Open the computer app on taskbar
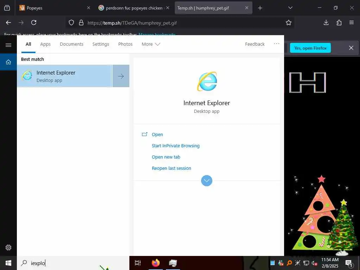This screenshot has height=270, width=360. tap(173, 263)
